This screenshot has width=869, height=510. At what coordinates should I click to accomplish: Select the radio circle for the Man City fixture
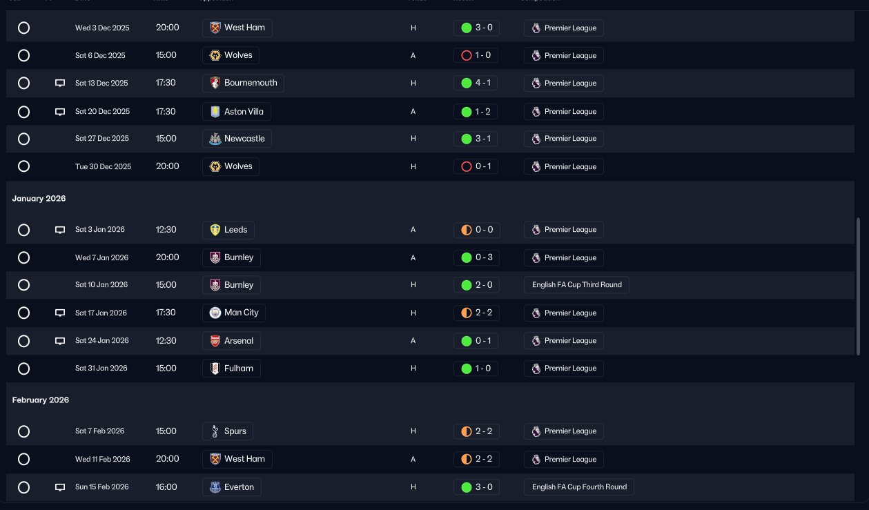(23, 313)
